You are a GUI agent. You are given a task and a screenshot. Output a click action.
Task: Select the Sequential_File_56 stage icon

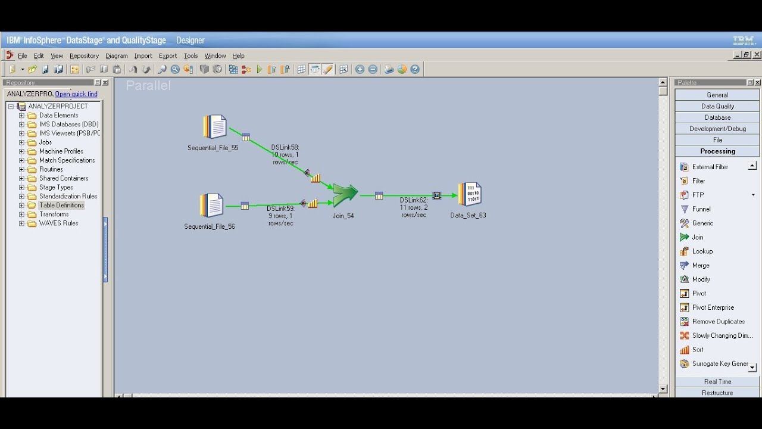click(x=211, y=206)
